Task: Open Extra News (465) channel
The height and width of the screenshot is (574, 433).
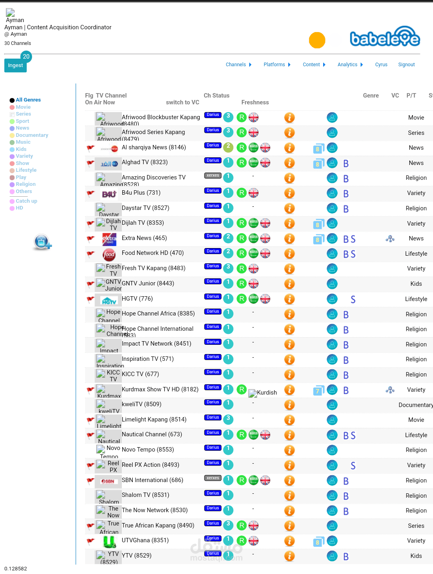Action: coord(144,238)
